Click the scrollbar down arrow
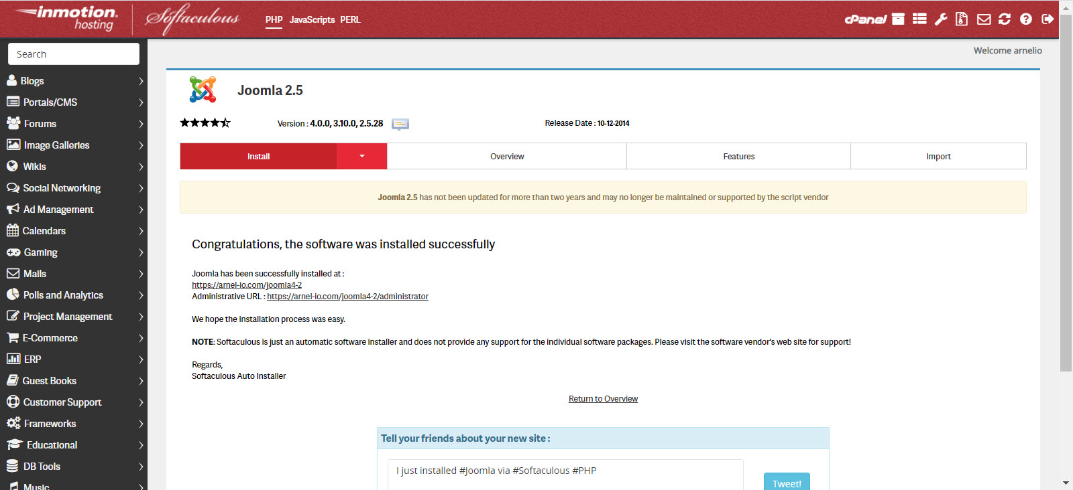This screenshot has height=490, width=1073. point(1066,483)
